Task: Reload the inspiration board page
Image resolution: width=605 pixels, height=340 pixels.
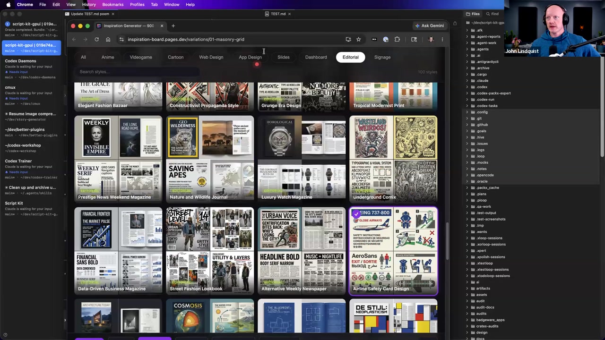Action: point(96,40)
